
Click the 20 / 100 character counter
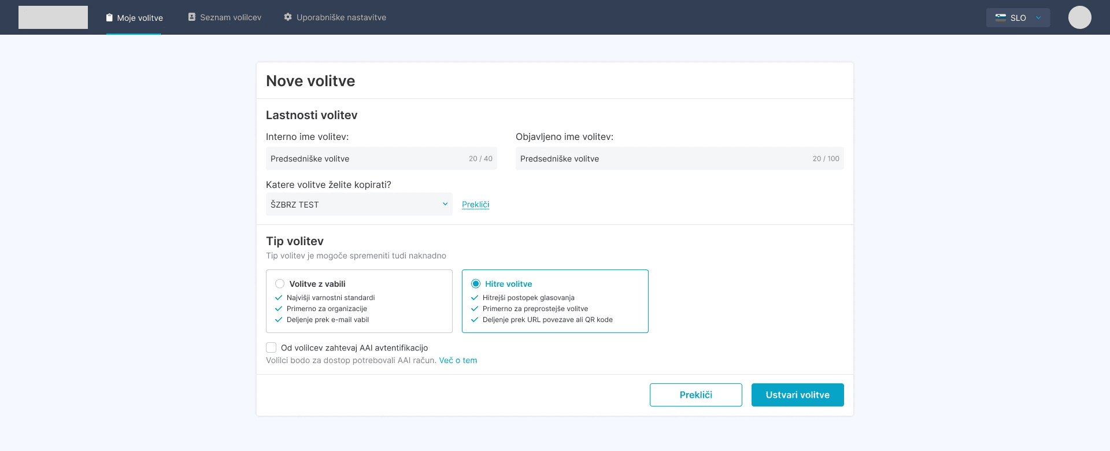[x=826, y=158]
